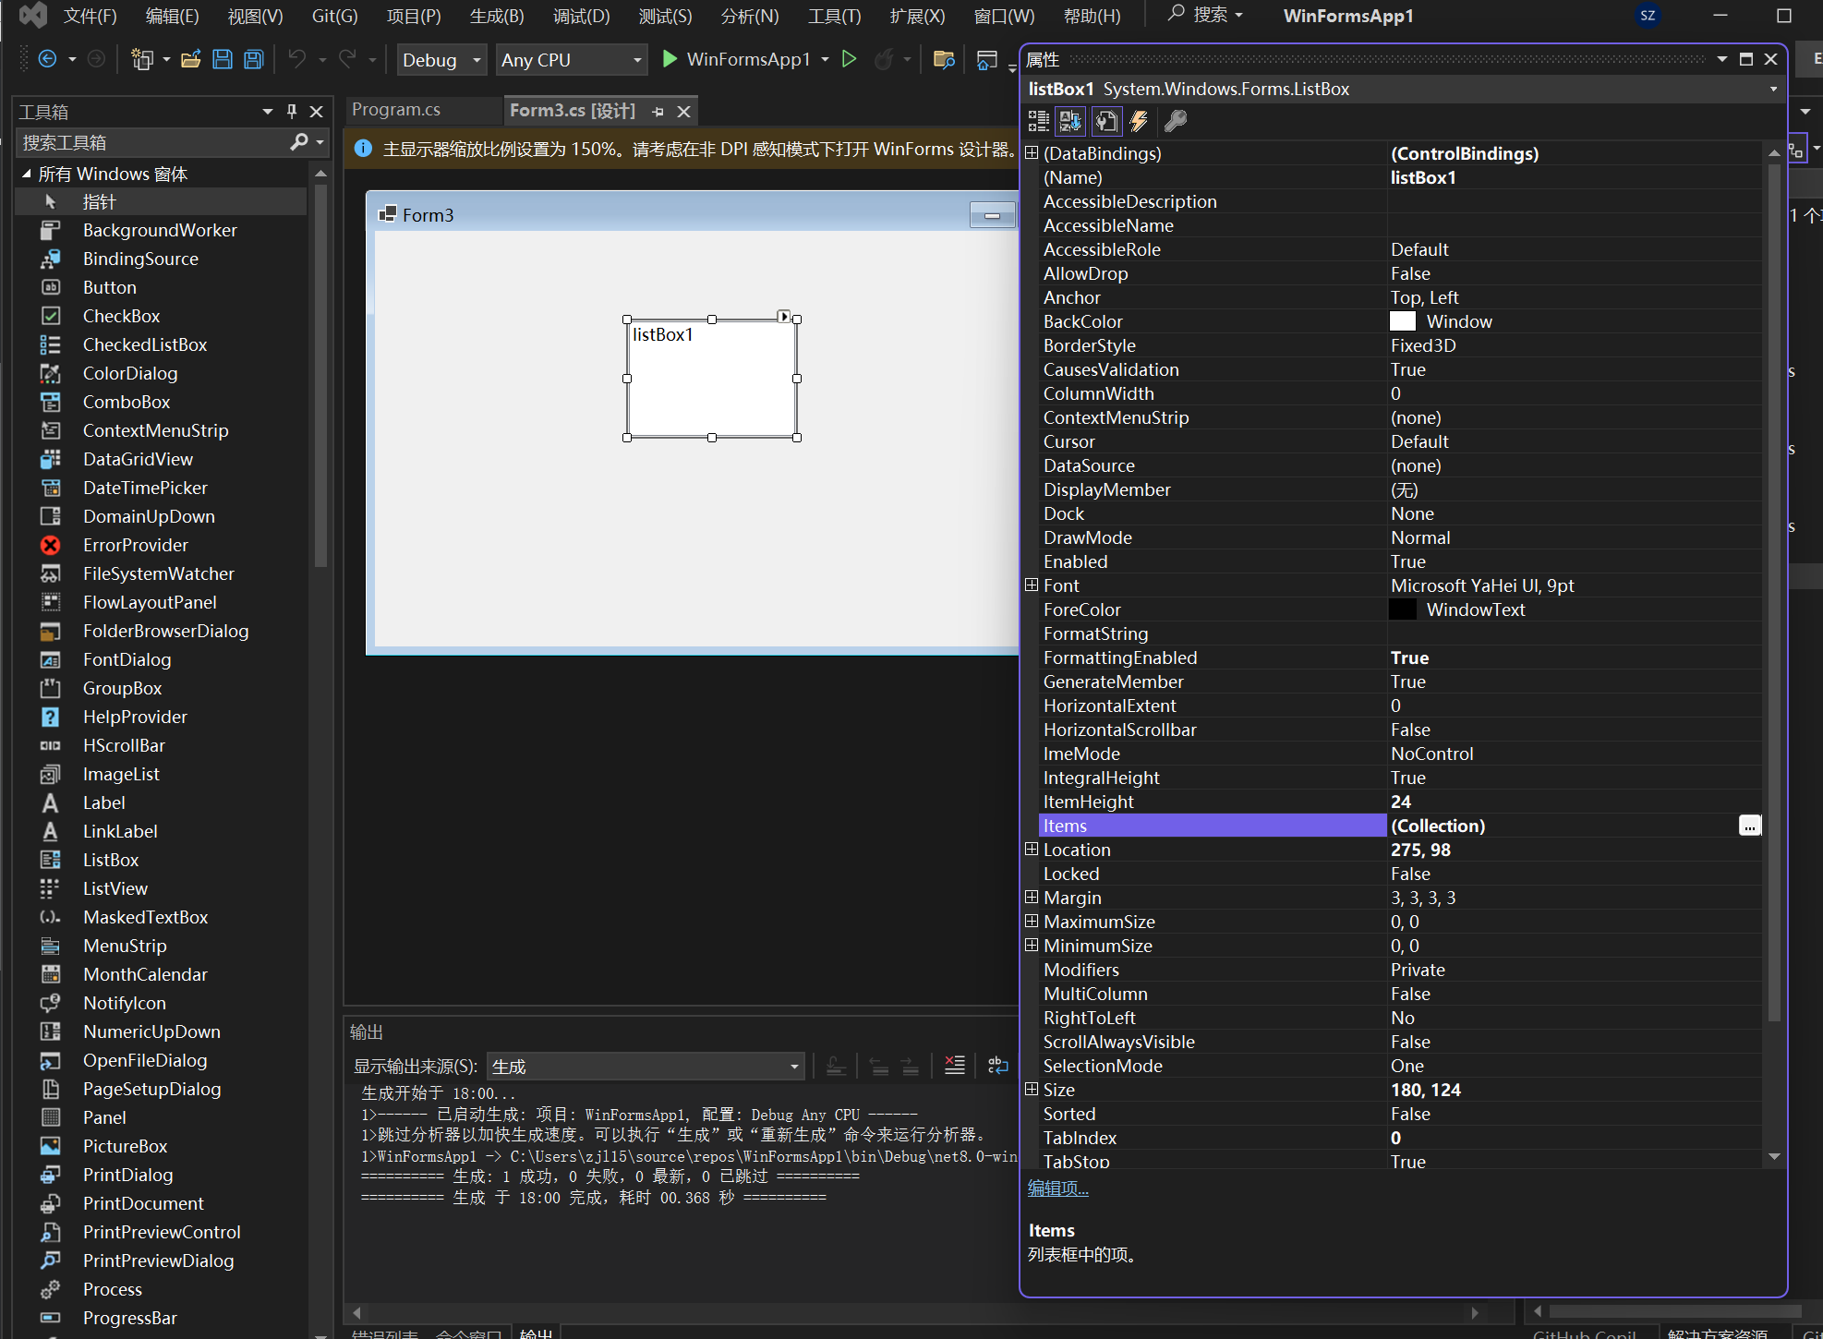This screenshot has height=1339, width=1823.
Task: Select the Label toolbox item
Action: [162, 802]
